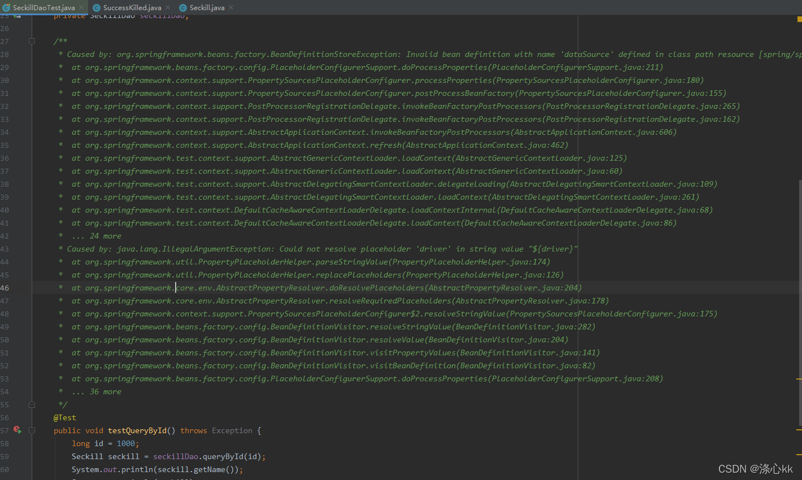
Task: Open the SuccessKilled.java editor tab
Action: (x=132, y=7)
